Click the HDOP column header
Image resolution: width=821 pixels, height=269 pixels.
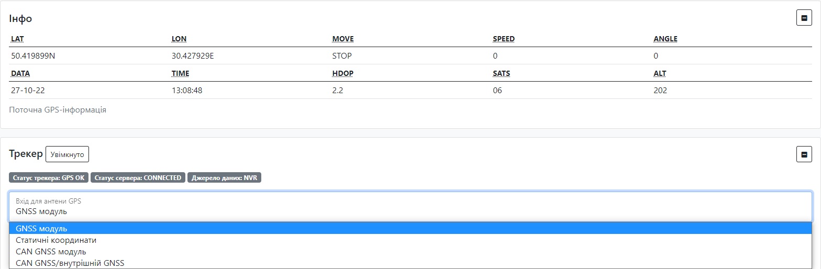tap(343, 74)
